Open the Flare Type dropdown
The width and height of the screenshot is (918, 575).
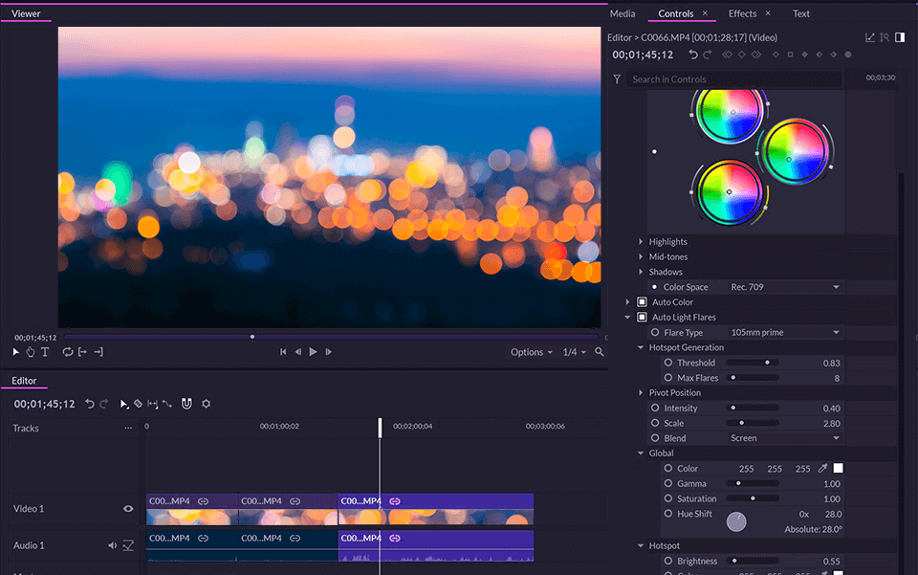click(x=784, y=332)
